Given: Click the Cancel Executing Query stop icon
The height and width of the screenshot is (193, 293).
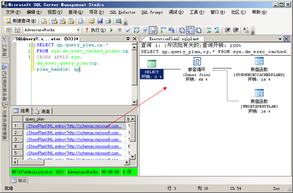Looking at the screenshot, I should (119, 30).
